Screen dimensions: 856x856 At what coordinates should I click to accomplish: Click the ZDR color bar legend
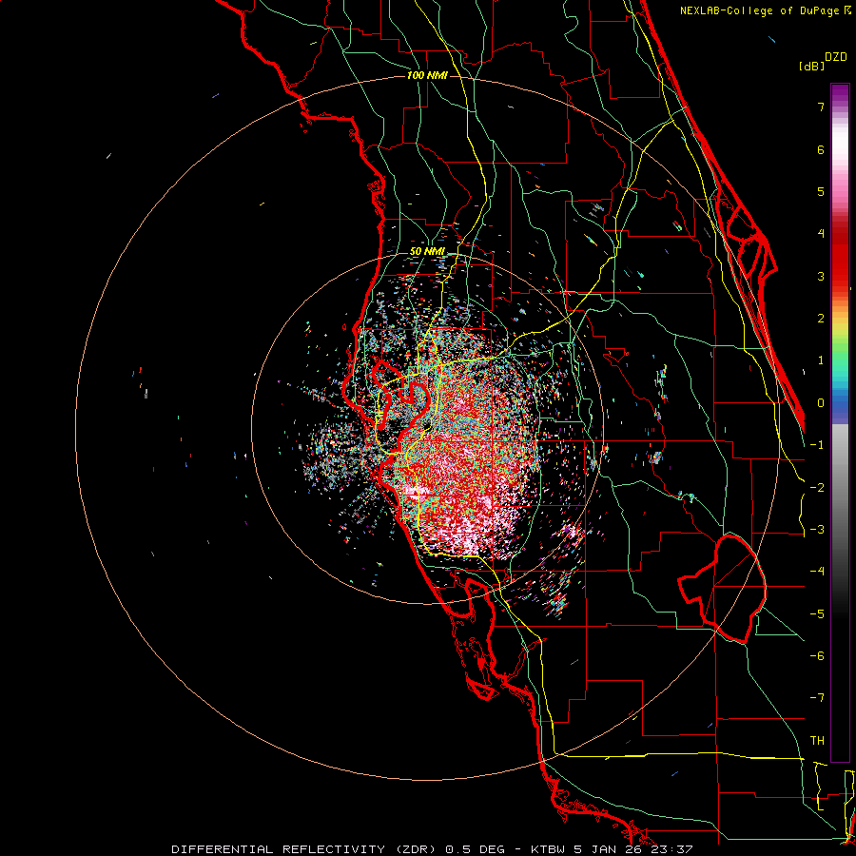(x=840, y=422)
